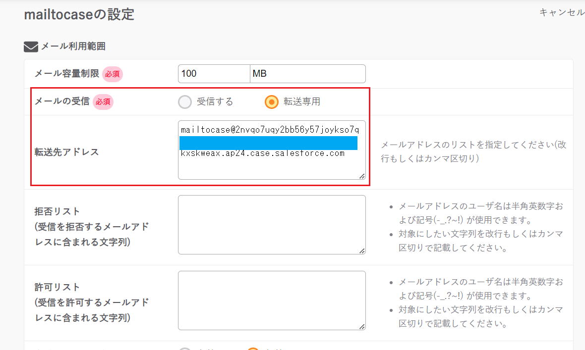The height and width of the screenshot is (350, 585).
Task: Click inside the メール容量制限 value field
Action: coord(214,73)
